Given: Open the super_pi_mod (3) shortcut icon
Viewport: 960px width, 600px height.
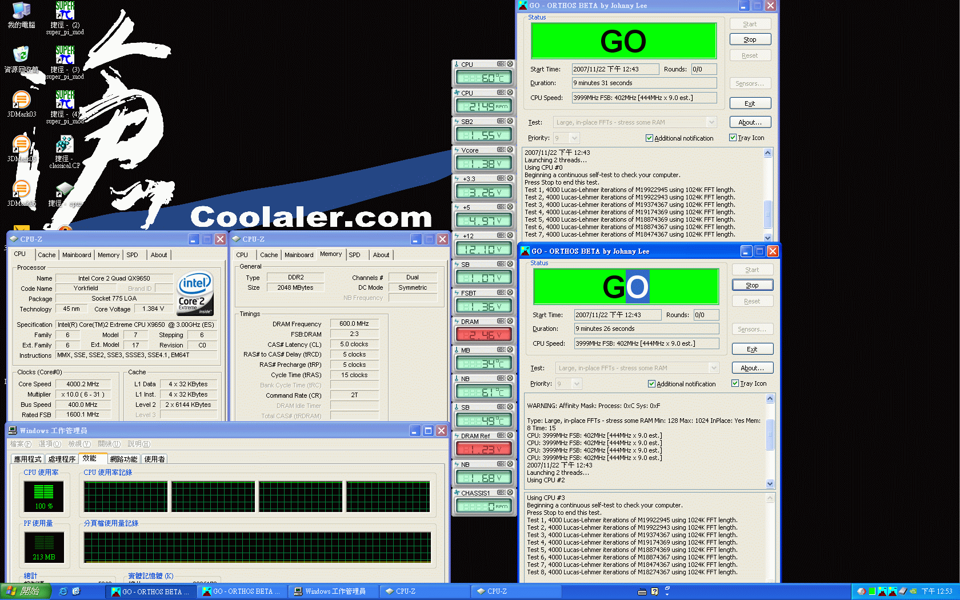Looking at the screenshot, I should point(65,62).
